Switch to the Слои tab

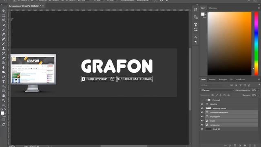(203, 80)
